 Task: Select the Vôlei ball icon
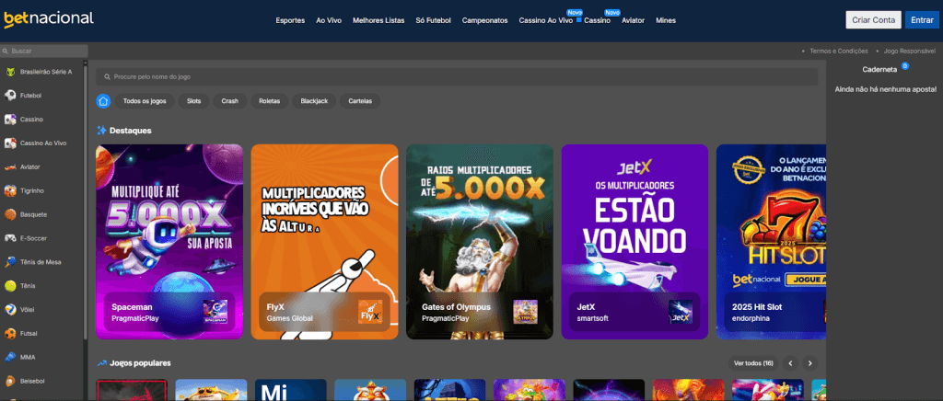(x=10, y=310)
